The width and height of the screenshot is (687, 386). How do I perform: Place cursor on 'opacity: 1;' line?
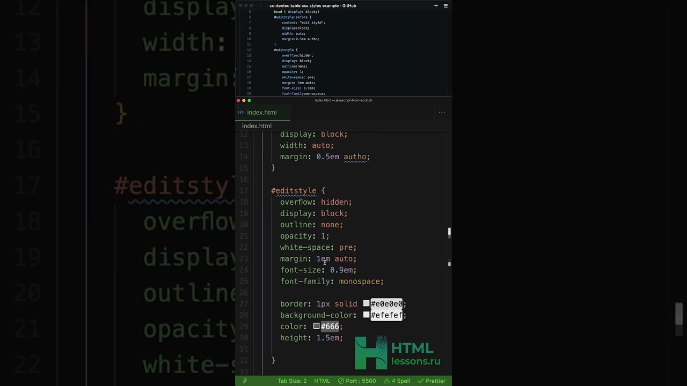click(304, 236)
